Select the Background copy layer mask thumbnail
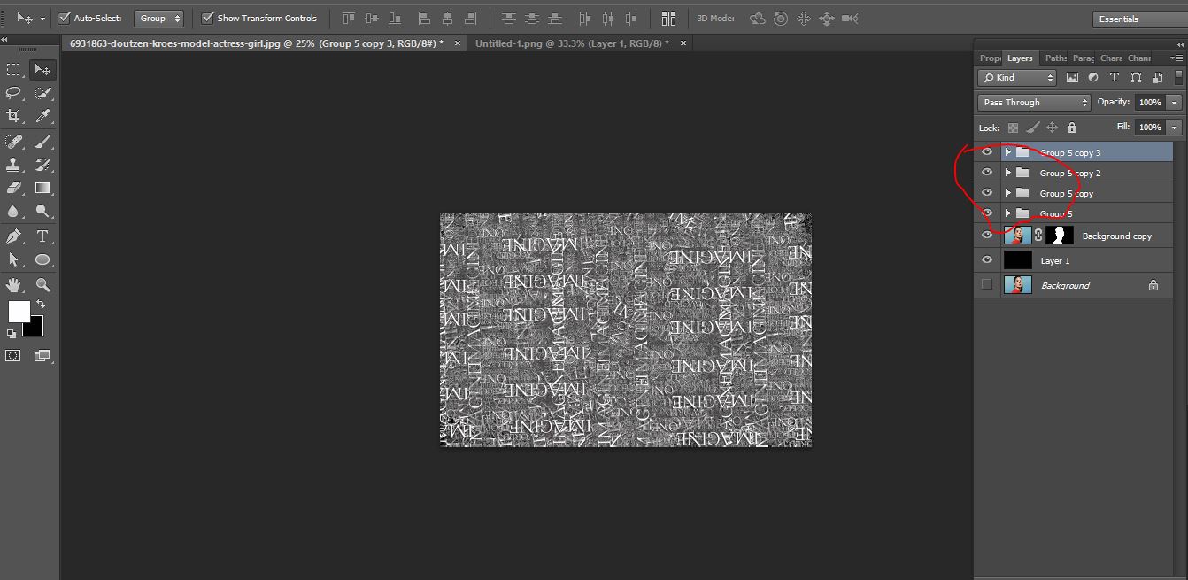1188x580 pixels. [x=1060, y=236]
